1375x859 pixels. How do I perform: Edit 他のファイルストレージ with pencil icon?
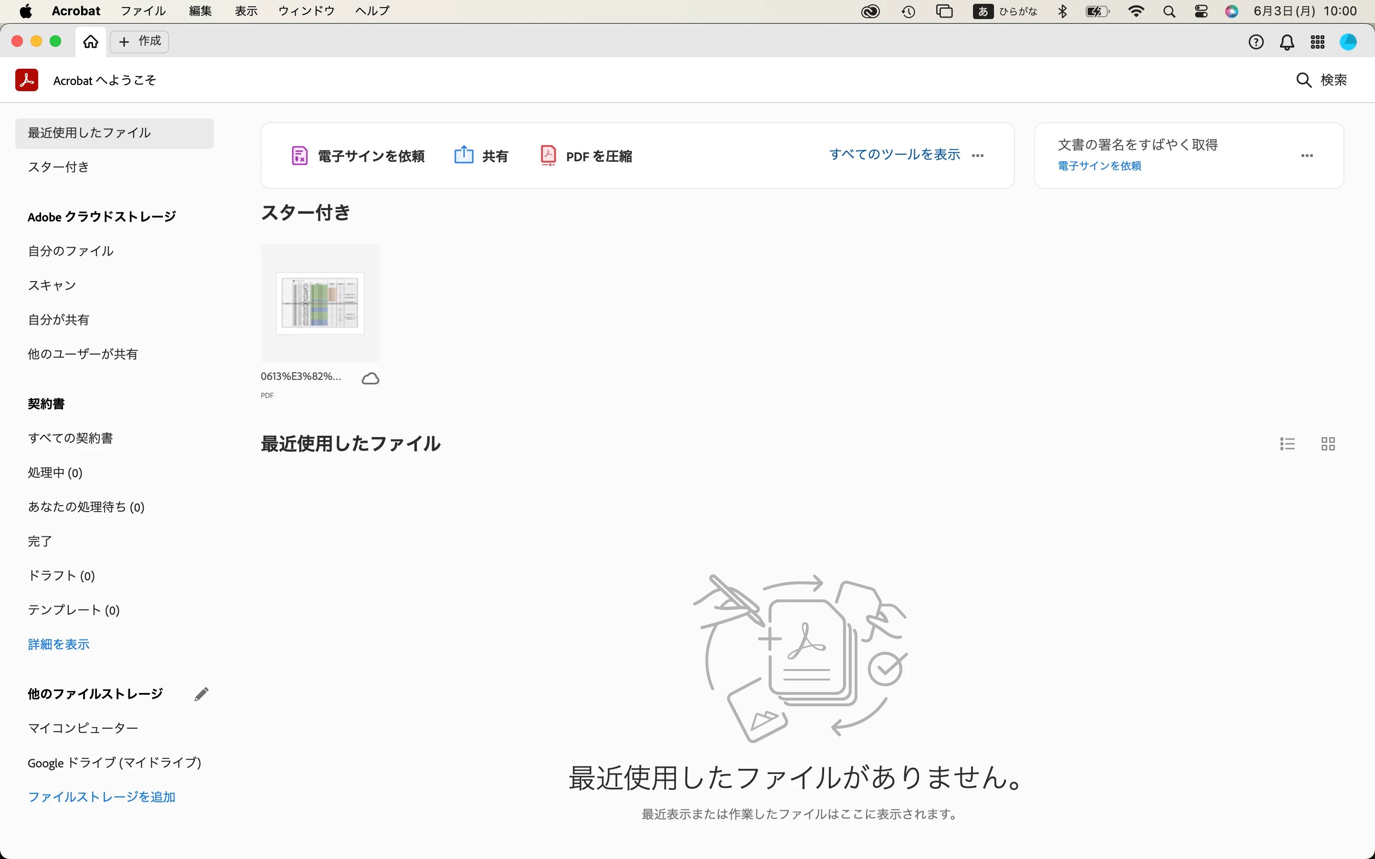(x=201, y=694)
